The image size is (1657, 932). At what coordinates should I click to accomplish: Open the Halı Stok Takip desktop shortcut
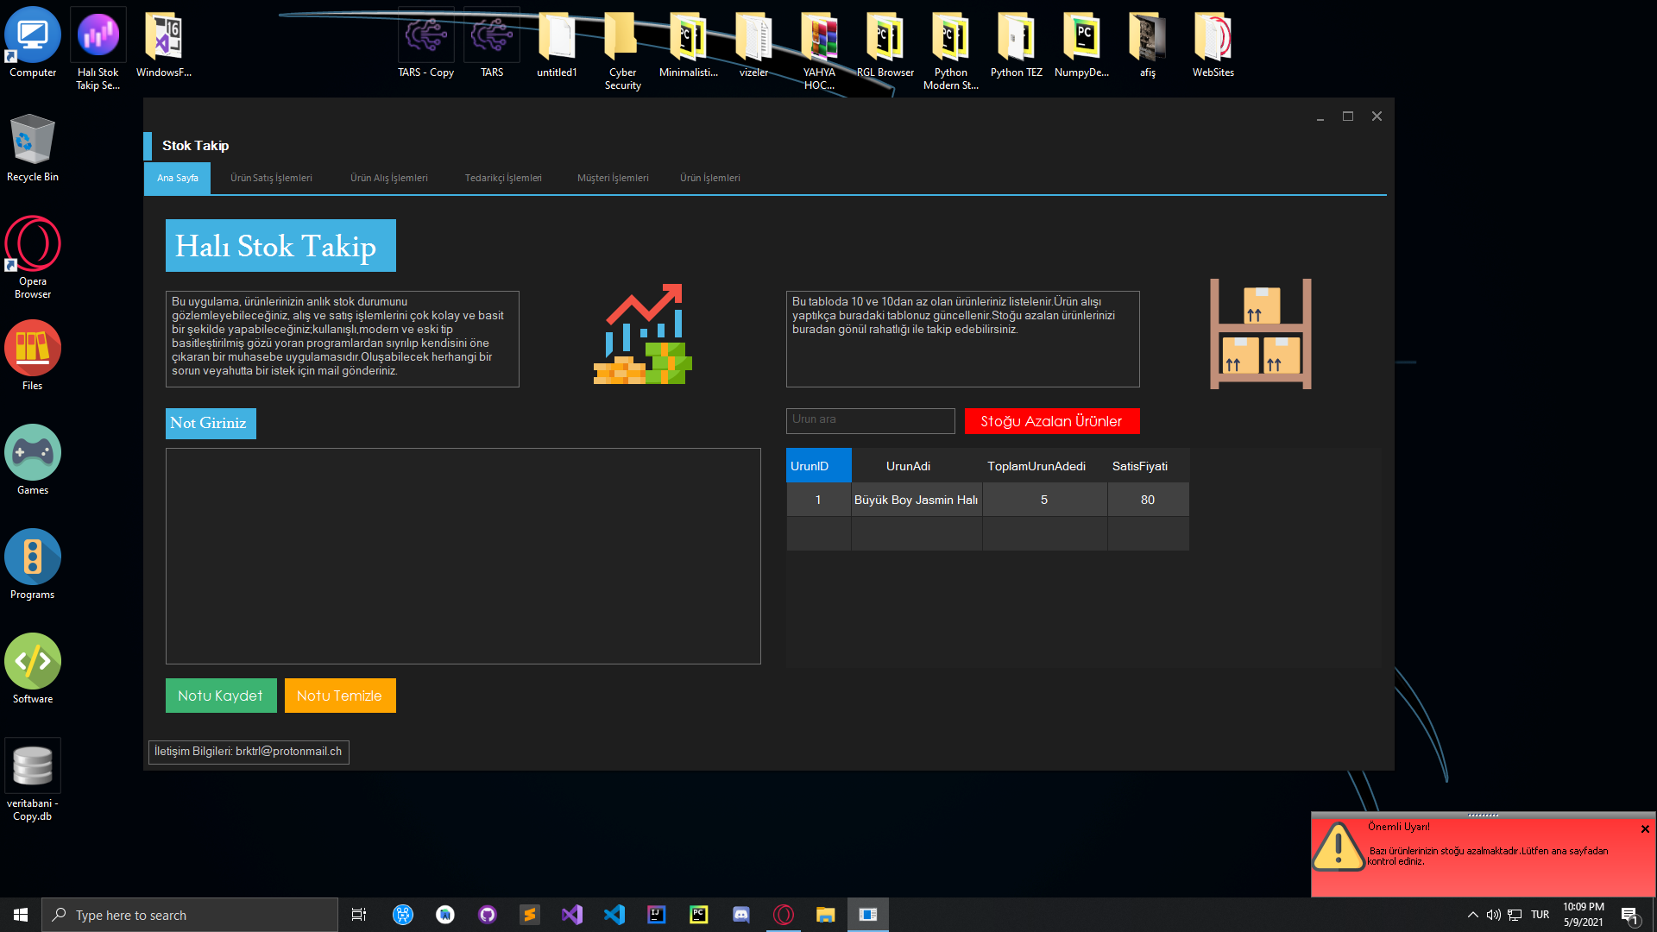pos(98,36)
